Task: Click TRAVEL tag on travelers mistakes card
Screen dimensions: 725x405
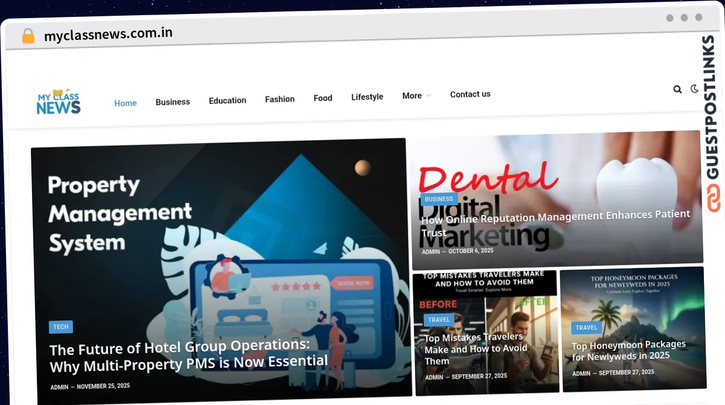Action: (439, 320)
